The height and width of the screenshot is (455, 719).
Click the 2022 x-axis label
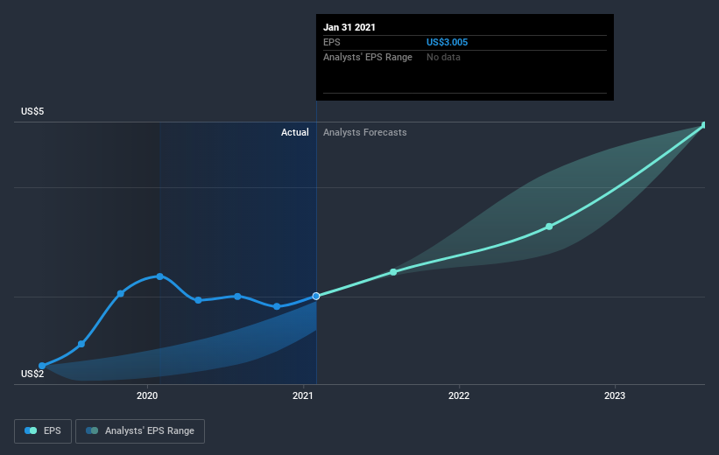[x=459, y=395]
